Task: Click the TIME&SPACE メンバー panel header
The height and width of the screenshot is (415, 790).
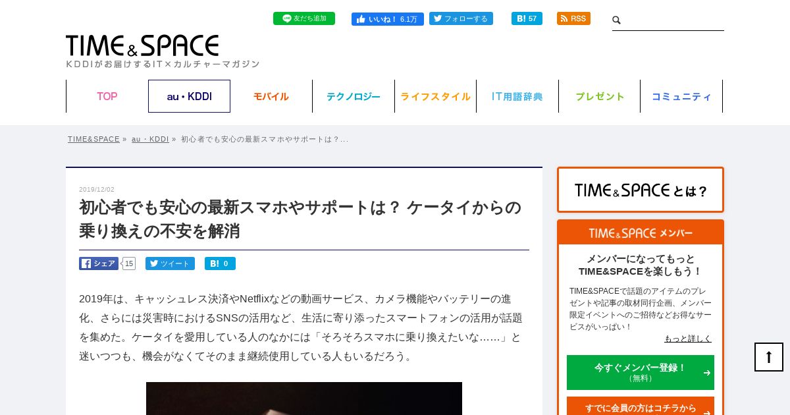Action: point(641,233)
